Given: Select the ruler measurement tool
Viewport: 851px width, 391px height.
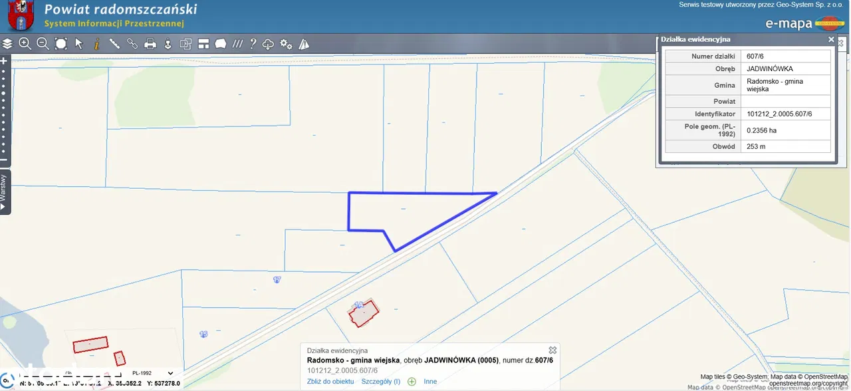Looking at the screenshot, I should (x=114, y=44).
